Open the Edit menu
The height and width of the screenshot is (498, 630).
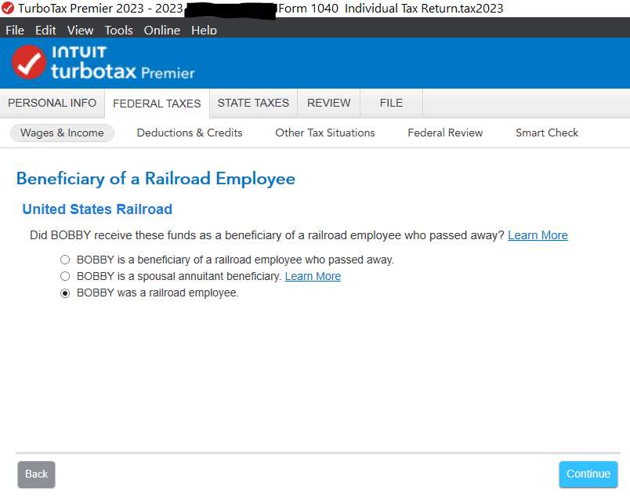click(x=45, y=30)
